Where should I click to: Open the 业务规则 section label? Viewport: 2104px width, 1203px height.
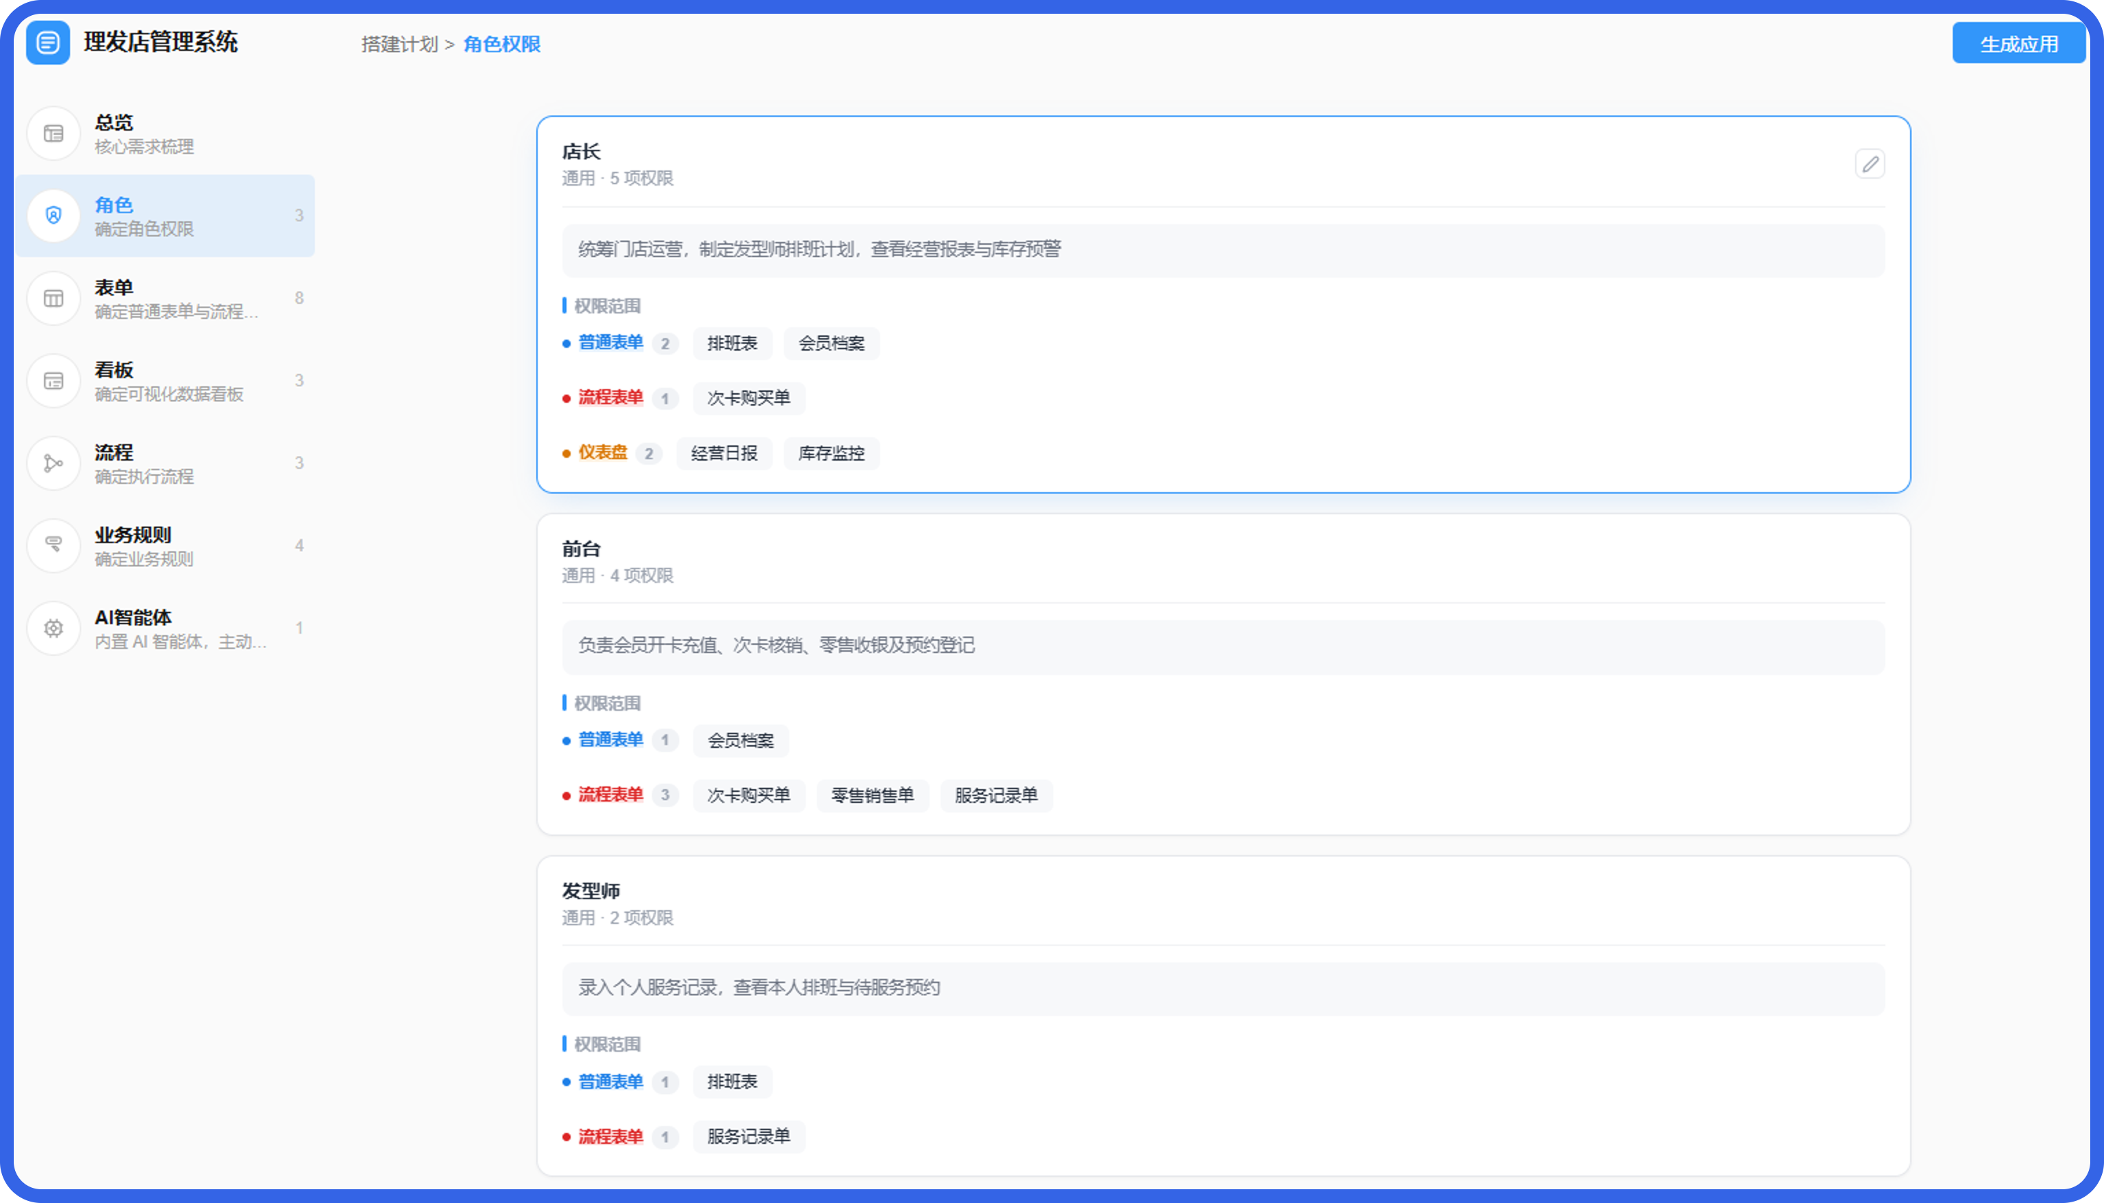pos(133,536)
